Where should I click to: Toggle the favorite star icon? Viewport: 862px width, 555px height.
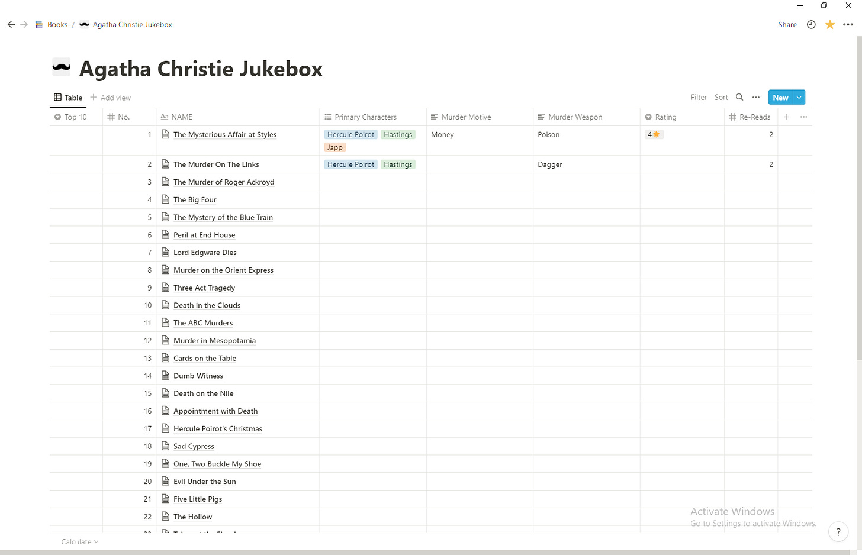click(x=830, y=24)
